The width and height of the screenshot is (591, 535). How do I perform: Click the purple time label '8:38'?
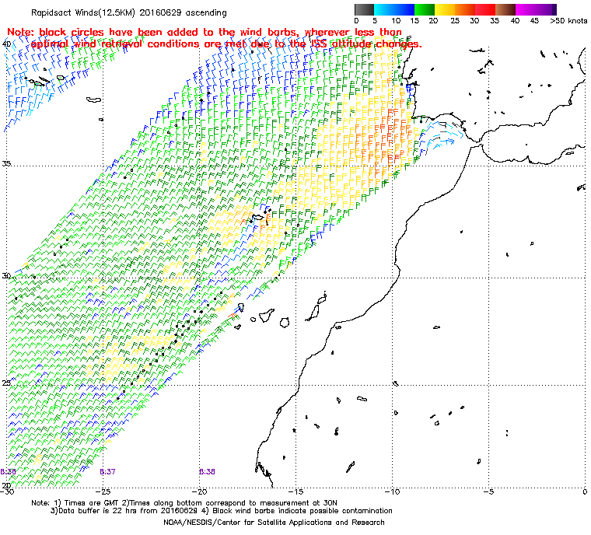pyautogui.click(x=207, y=472)
